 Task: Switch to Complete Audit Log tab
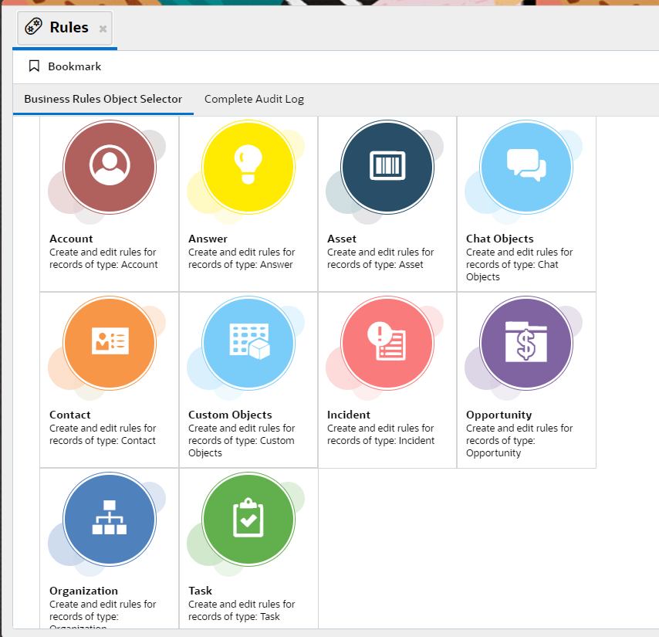254,100
